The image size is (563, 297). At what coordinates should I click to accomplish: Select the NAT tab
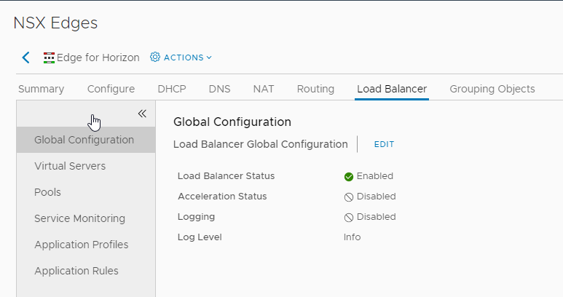[x=264, y=89]
